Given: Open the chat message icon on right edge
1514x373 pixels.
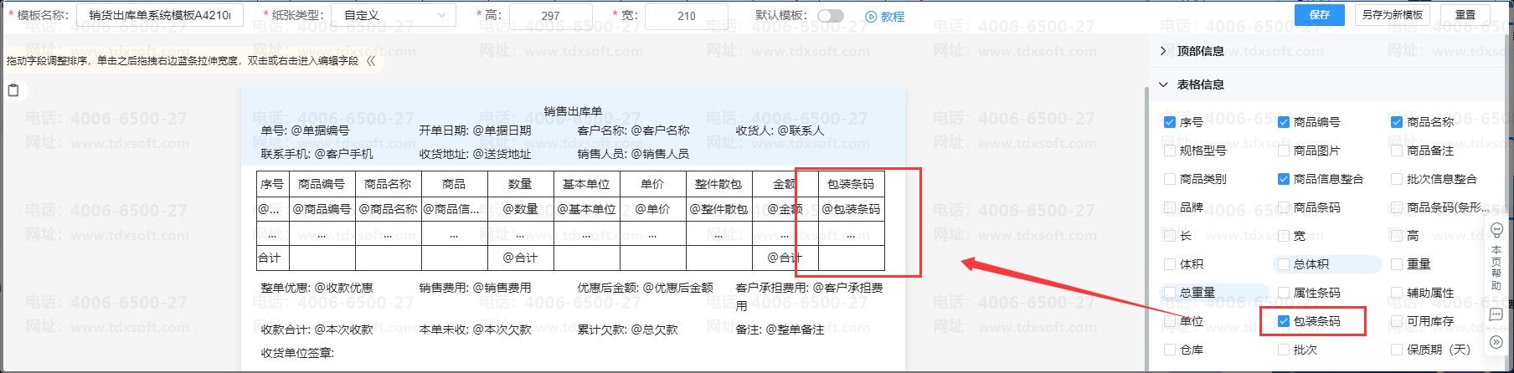Looking at the screenshot, I should 1496,314.
